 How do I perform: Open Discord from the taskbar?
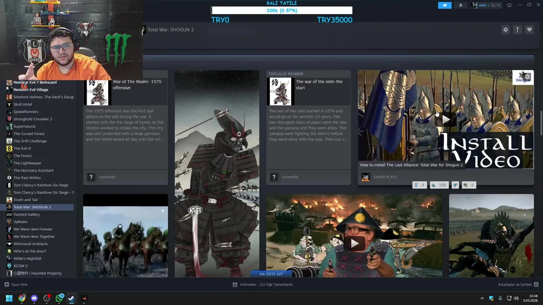click(x=34, y=298)
